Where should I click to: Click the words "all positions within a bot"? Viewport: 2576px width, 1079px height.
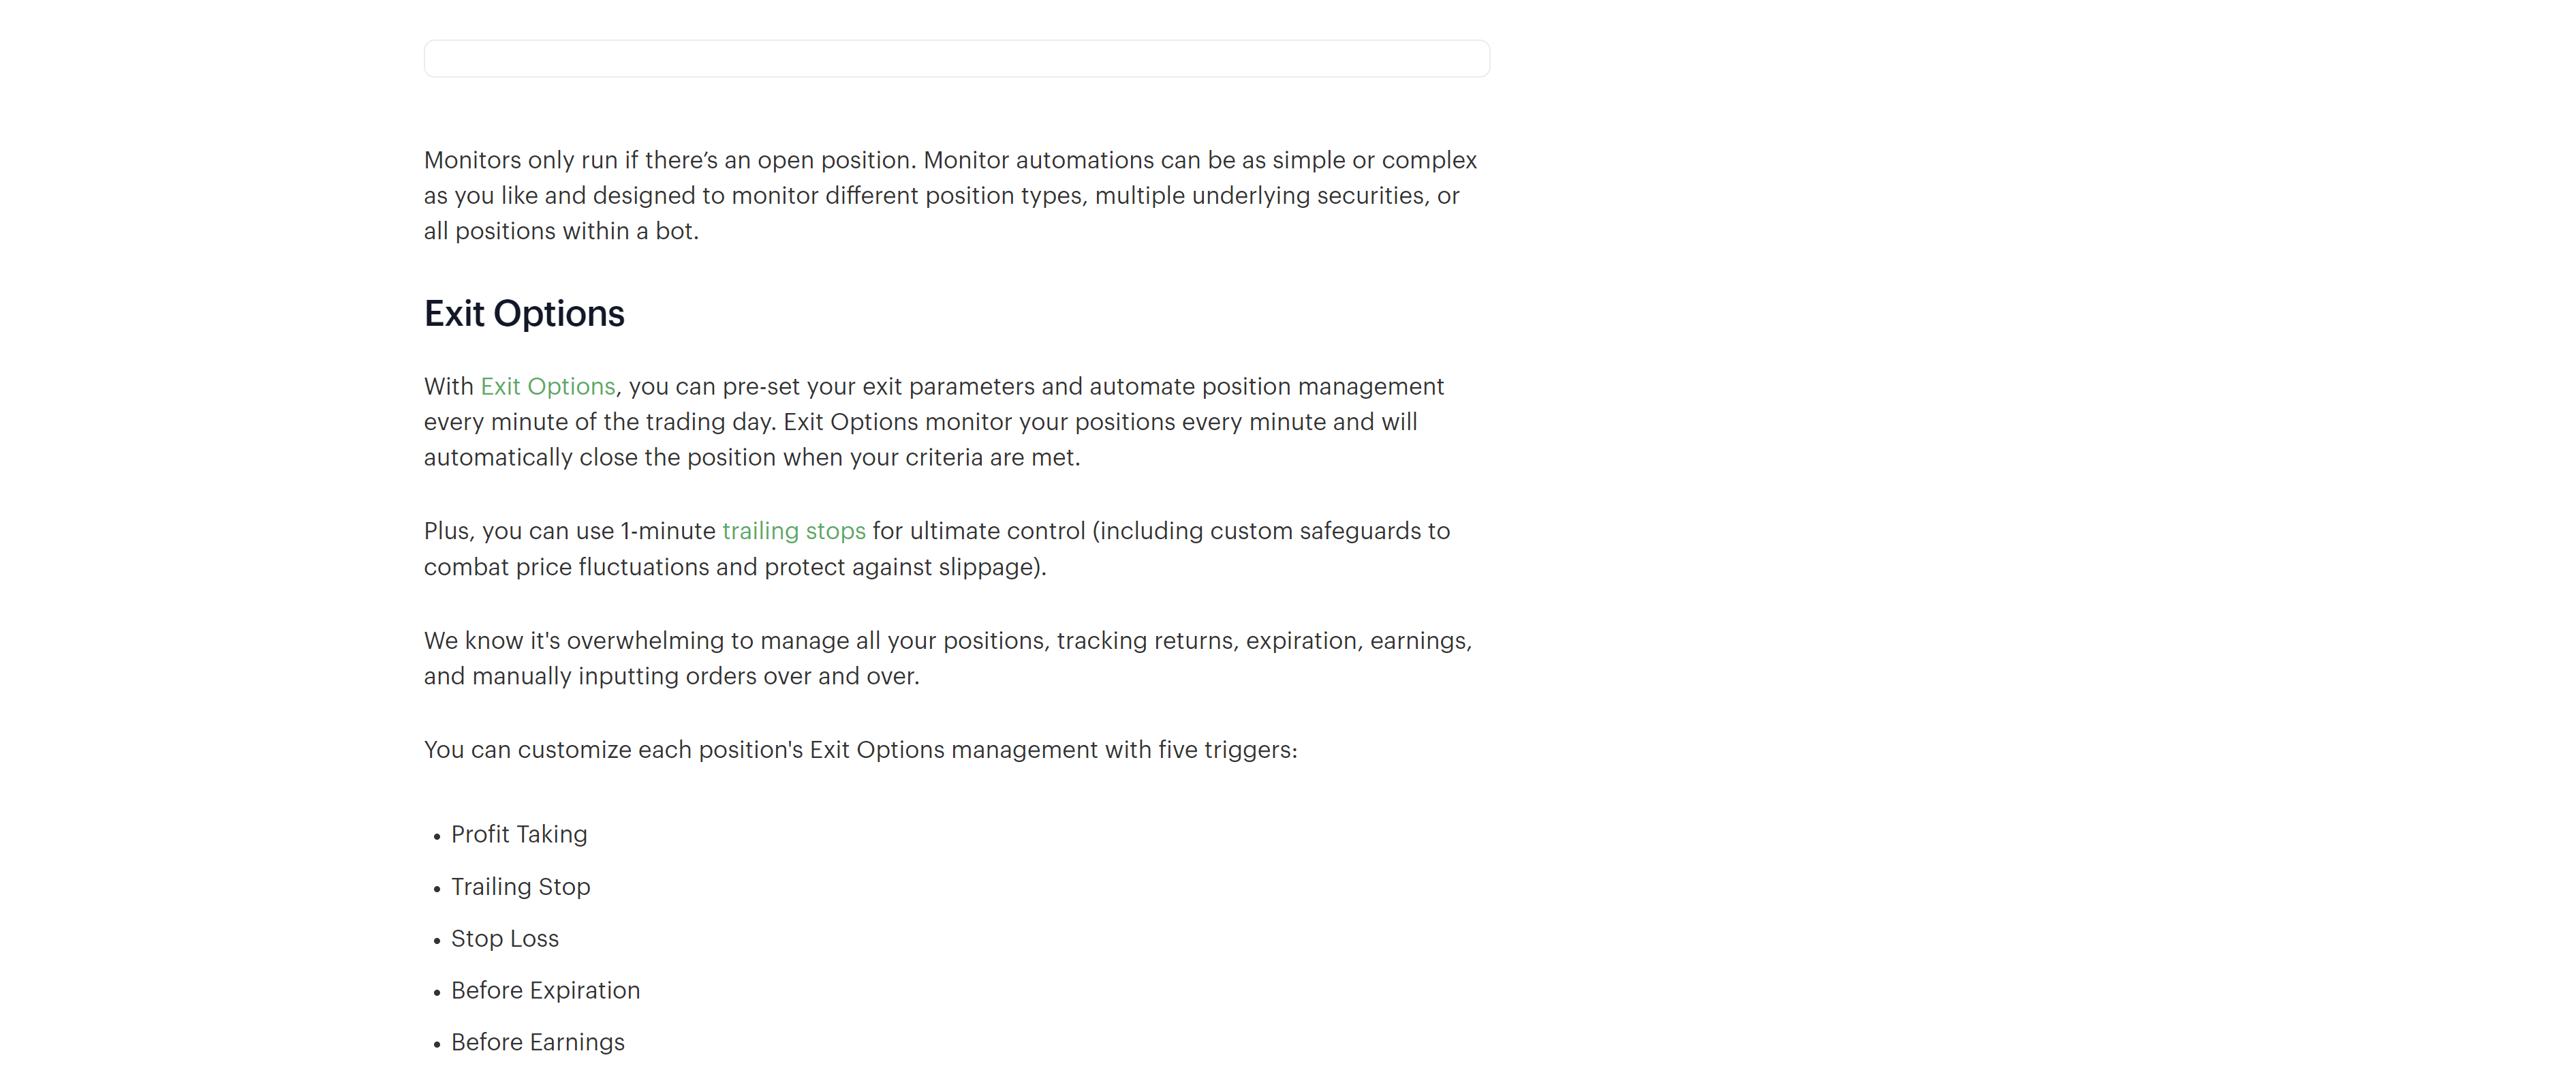click(560, 231)
